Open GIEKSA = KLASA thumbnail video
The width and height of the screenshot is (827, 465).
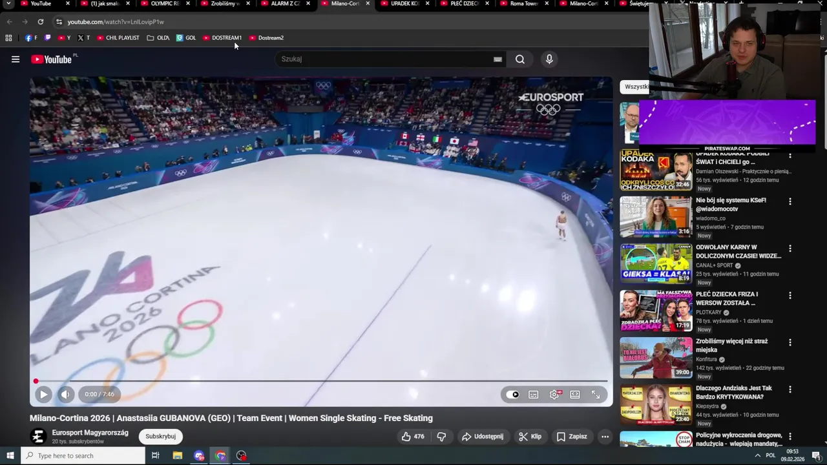click(656, 263)
